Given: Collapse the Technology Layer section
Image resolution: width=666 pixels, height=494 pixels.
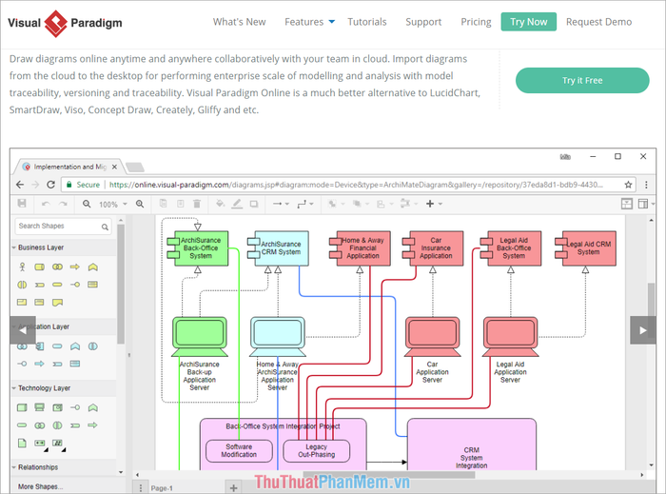Looking at the screenshot, I should (64, 388).
